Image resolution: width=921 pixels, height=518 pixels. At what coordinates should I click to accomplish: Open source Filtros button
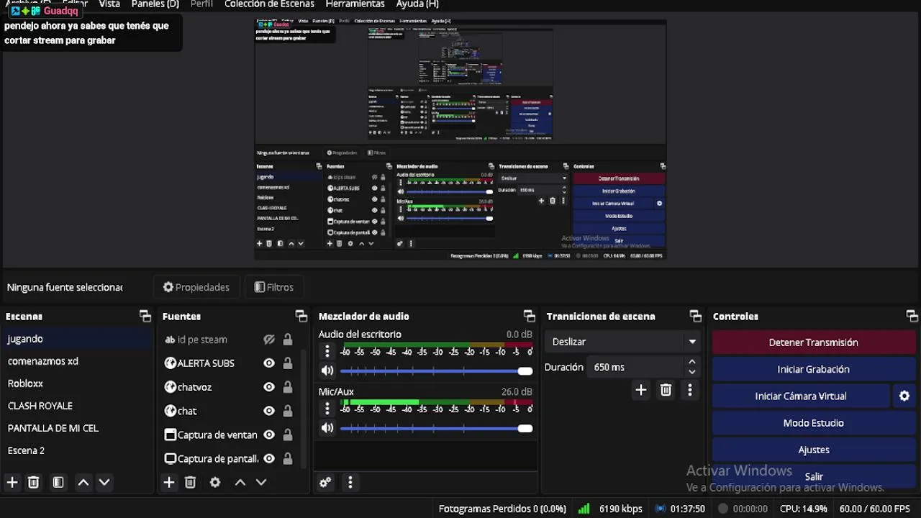[x=273, y=287]
